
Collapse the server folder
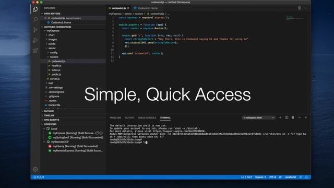tap(46, 48)
